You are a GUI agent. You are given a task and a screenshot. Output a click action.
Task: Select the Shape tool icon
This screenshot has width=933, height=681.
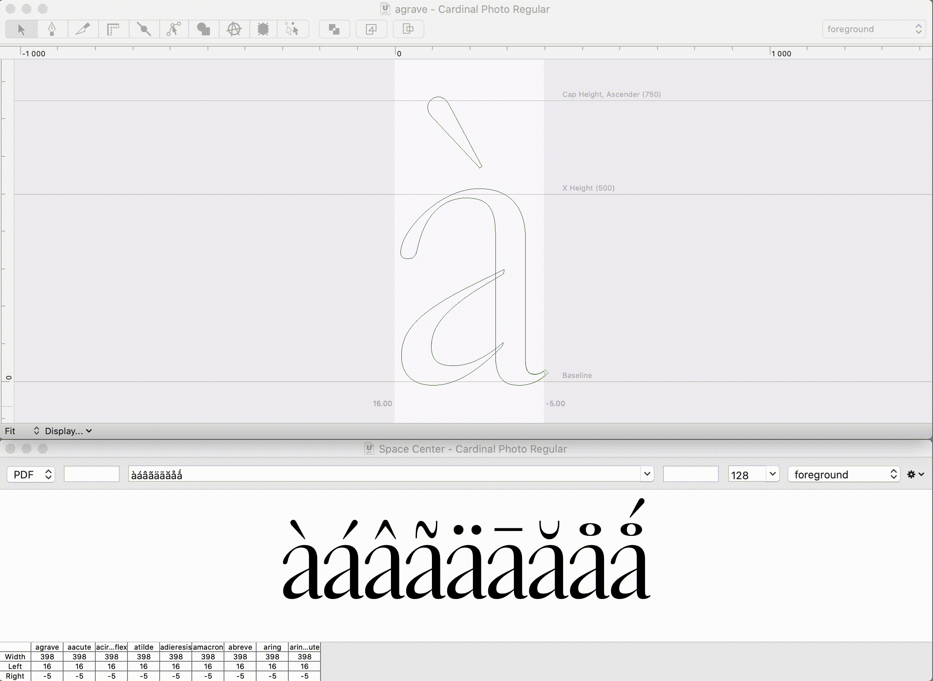(203, 29)
